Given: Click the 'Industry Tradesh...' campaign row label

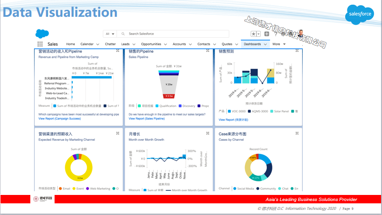Looking at the screenshot, I should coord(57,98).
